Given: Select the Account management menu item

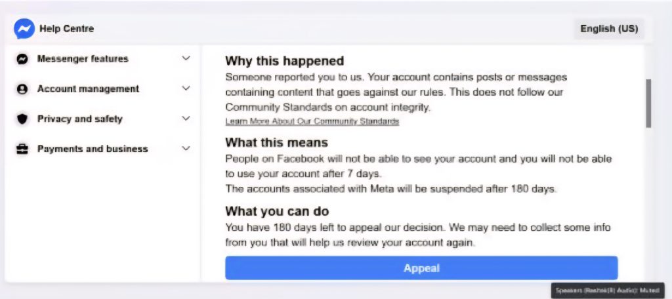Looking at the screenshot, I should tap(88, 89).
